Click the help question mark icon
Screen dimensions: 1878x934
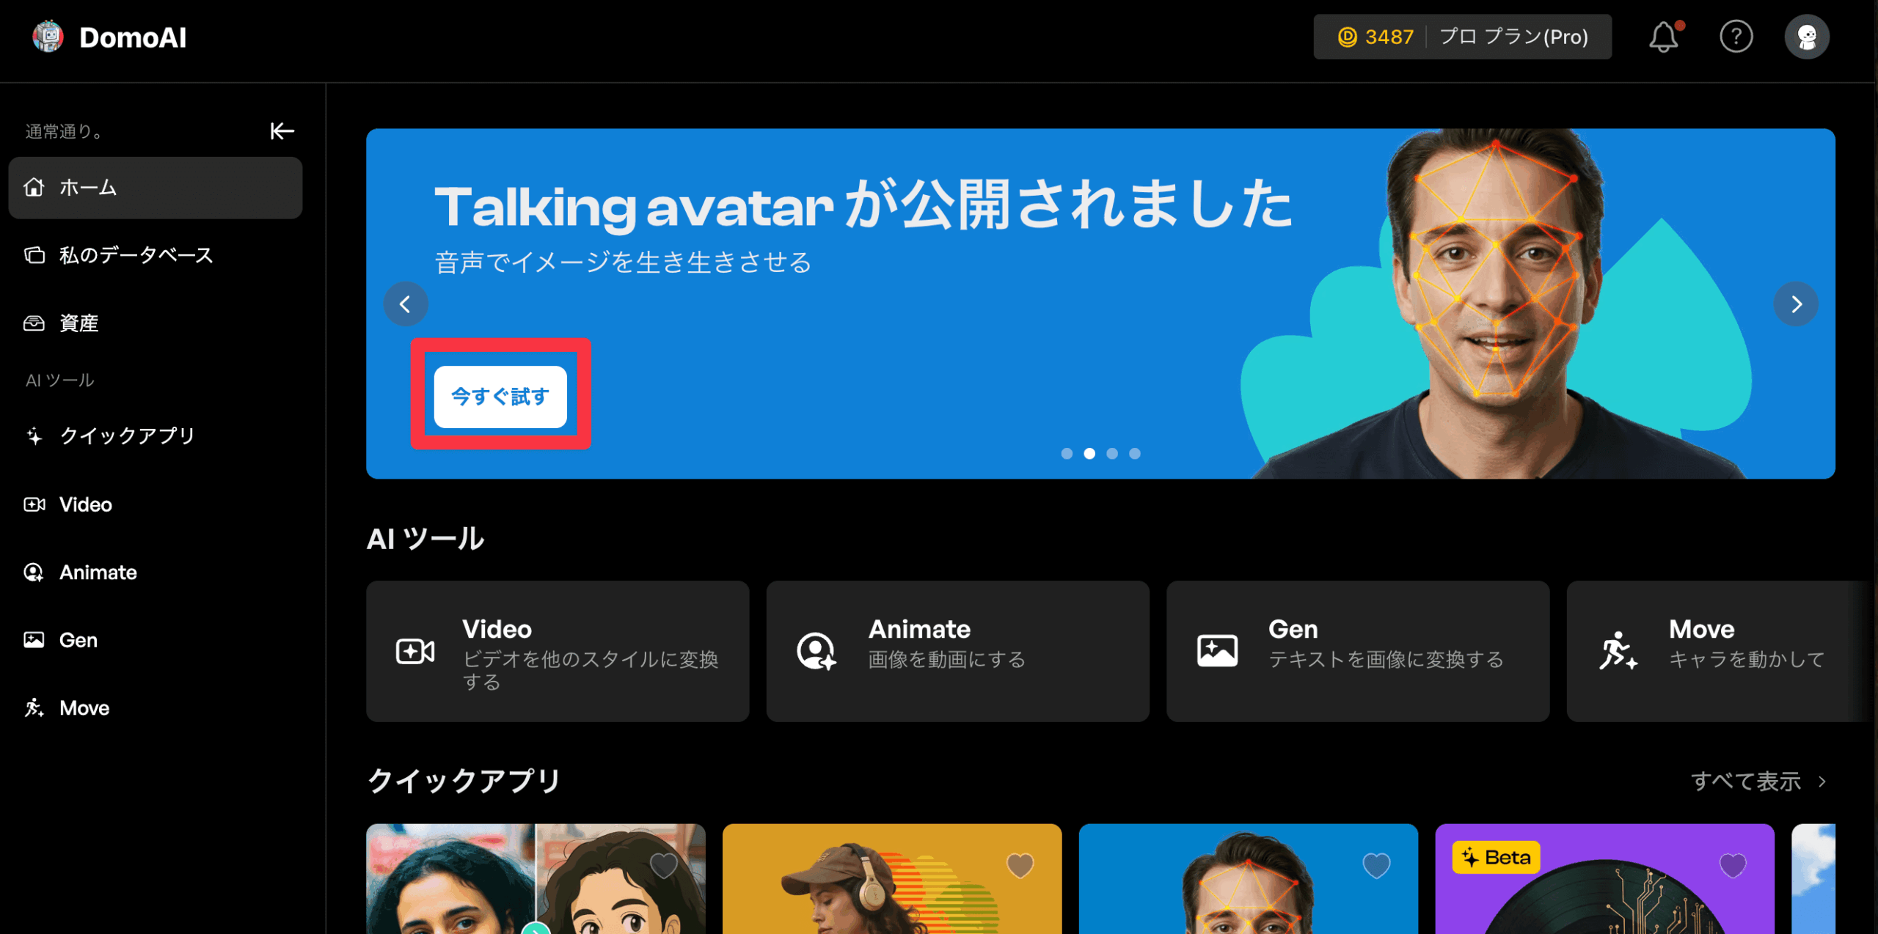[1736, 37]
